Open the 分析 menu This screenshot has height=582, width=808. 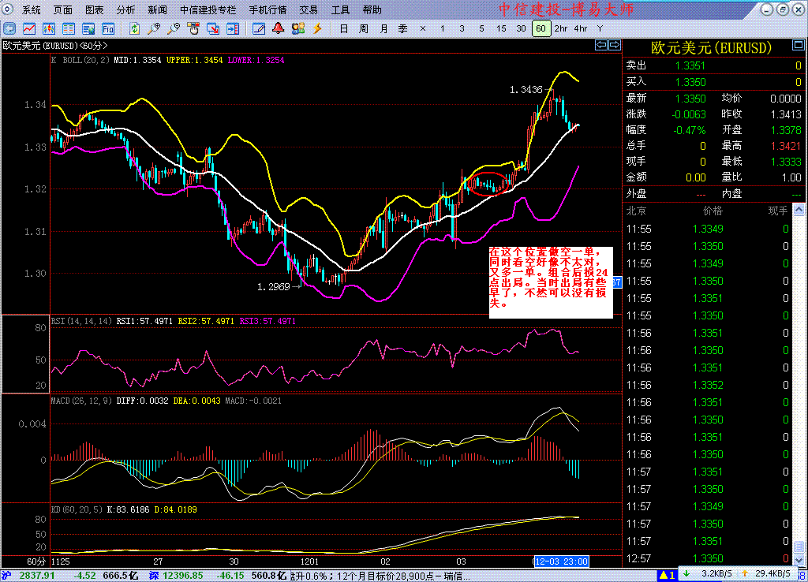pyautogui.click(x=125, y=9)
